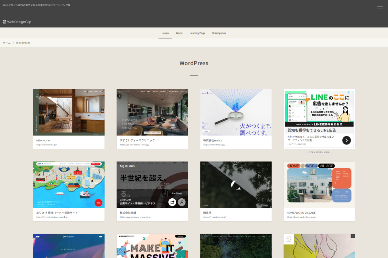This screenshot has height=258, width=388.
Task: Select the Japan tab
Action: pos(165,33)
